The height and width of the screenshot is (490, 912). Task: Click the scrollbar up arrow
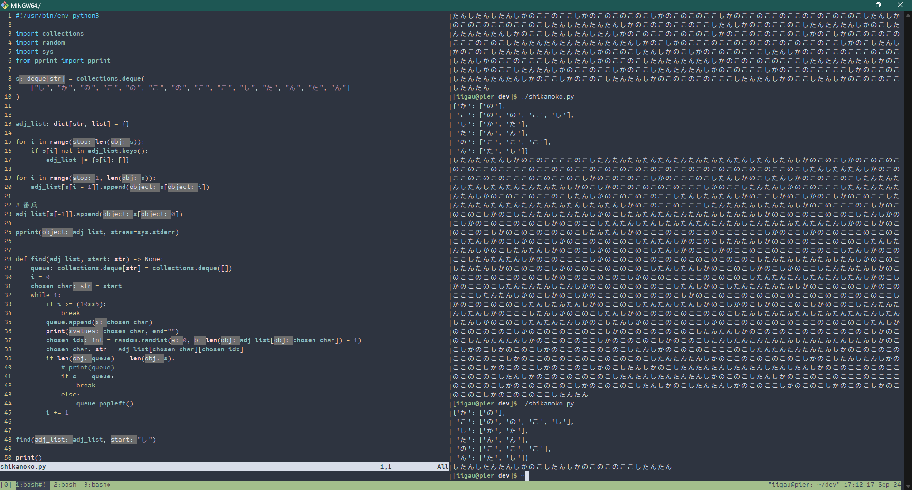pyautogui.click(x=908, y=15)
